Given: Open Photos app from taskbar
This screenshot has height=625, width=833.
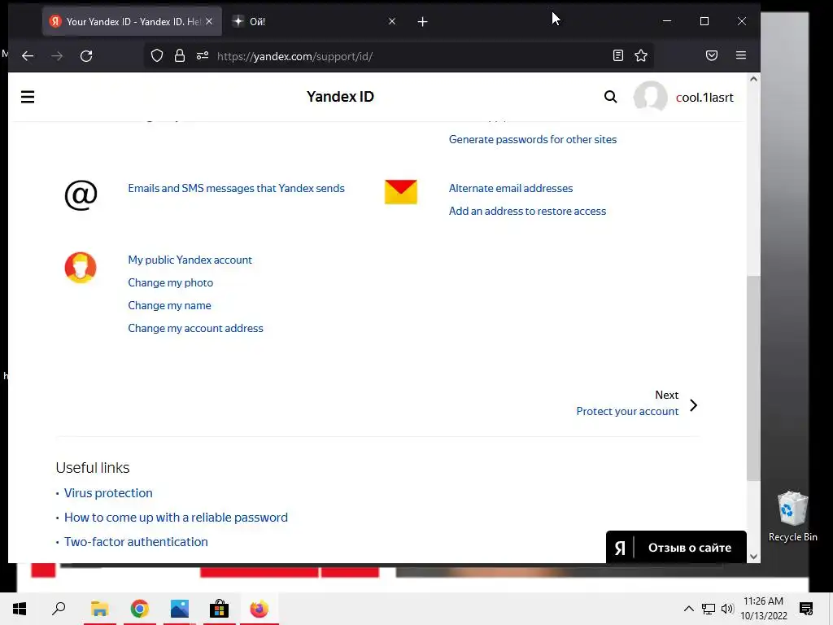Looking at the screenshot, I should pyautogui.click(x=180, y=609).
